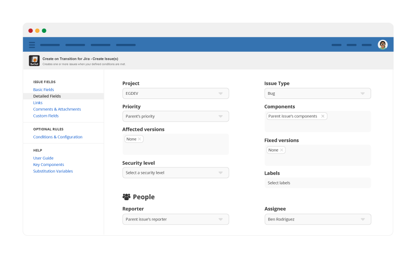
Task: Select Detailed Fields in sidebar
Action: click(63, 96)
